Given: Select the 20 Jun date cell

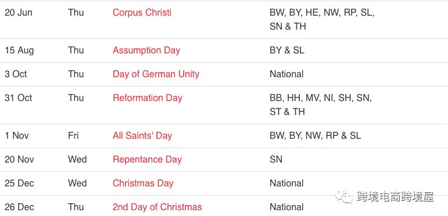Looking at the screenshot, I should [18, 13].
